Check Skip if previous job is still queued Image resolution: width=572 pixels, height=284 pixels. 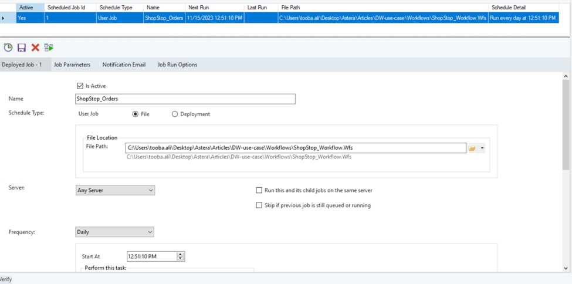(x=259, y=205)
